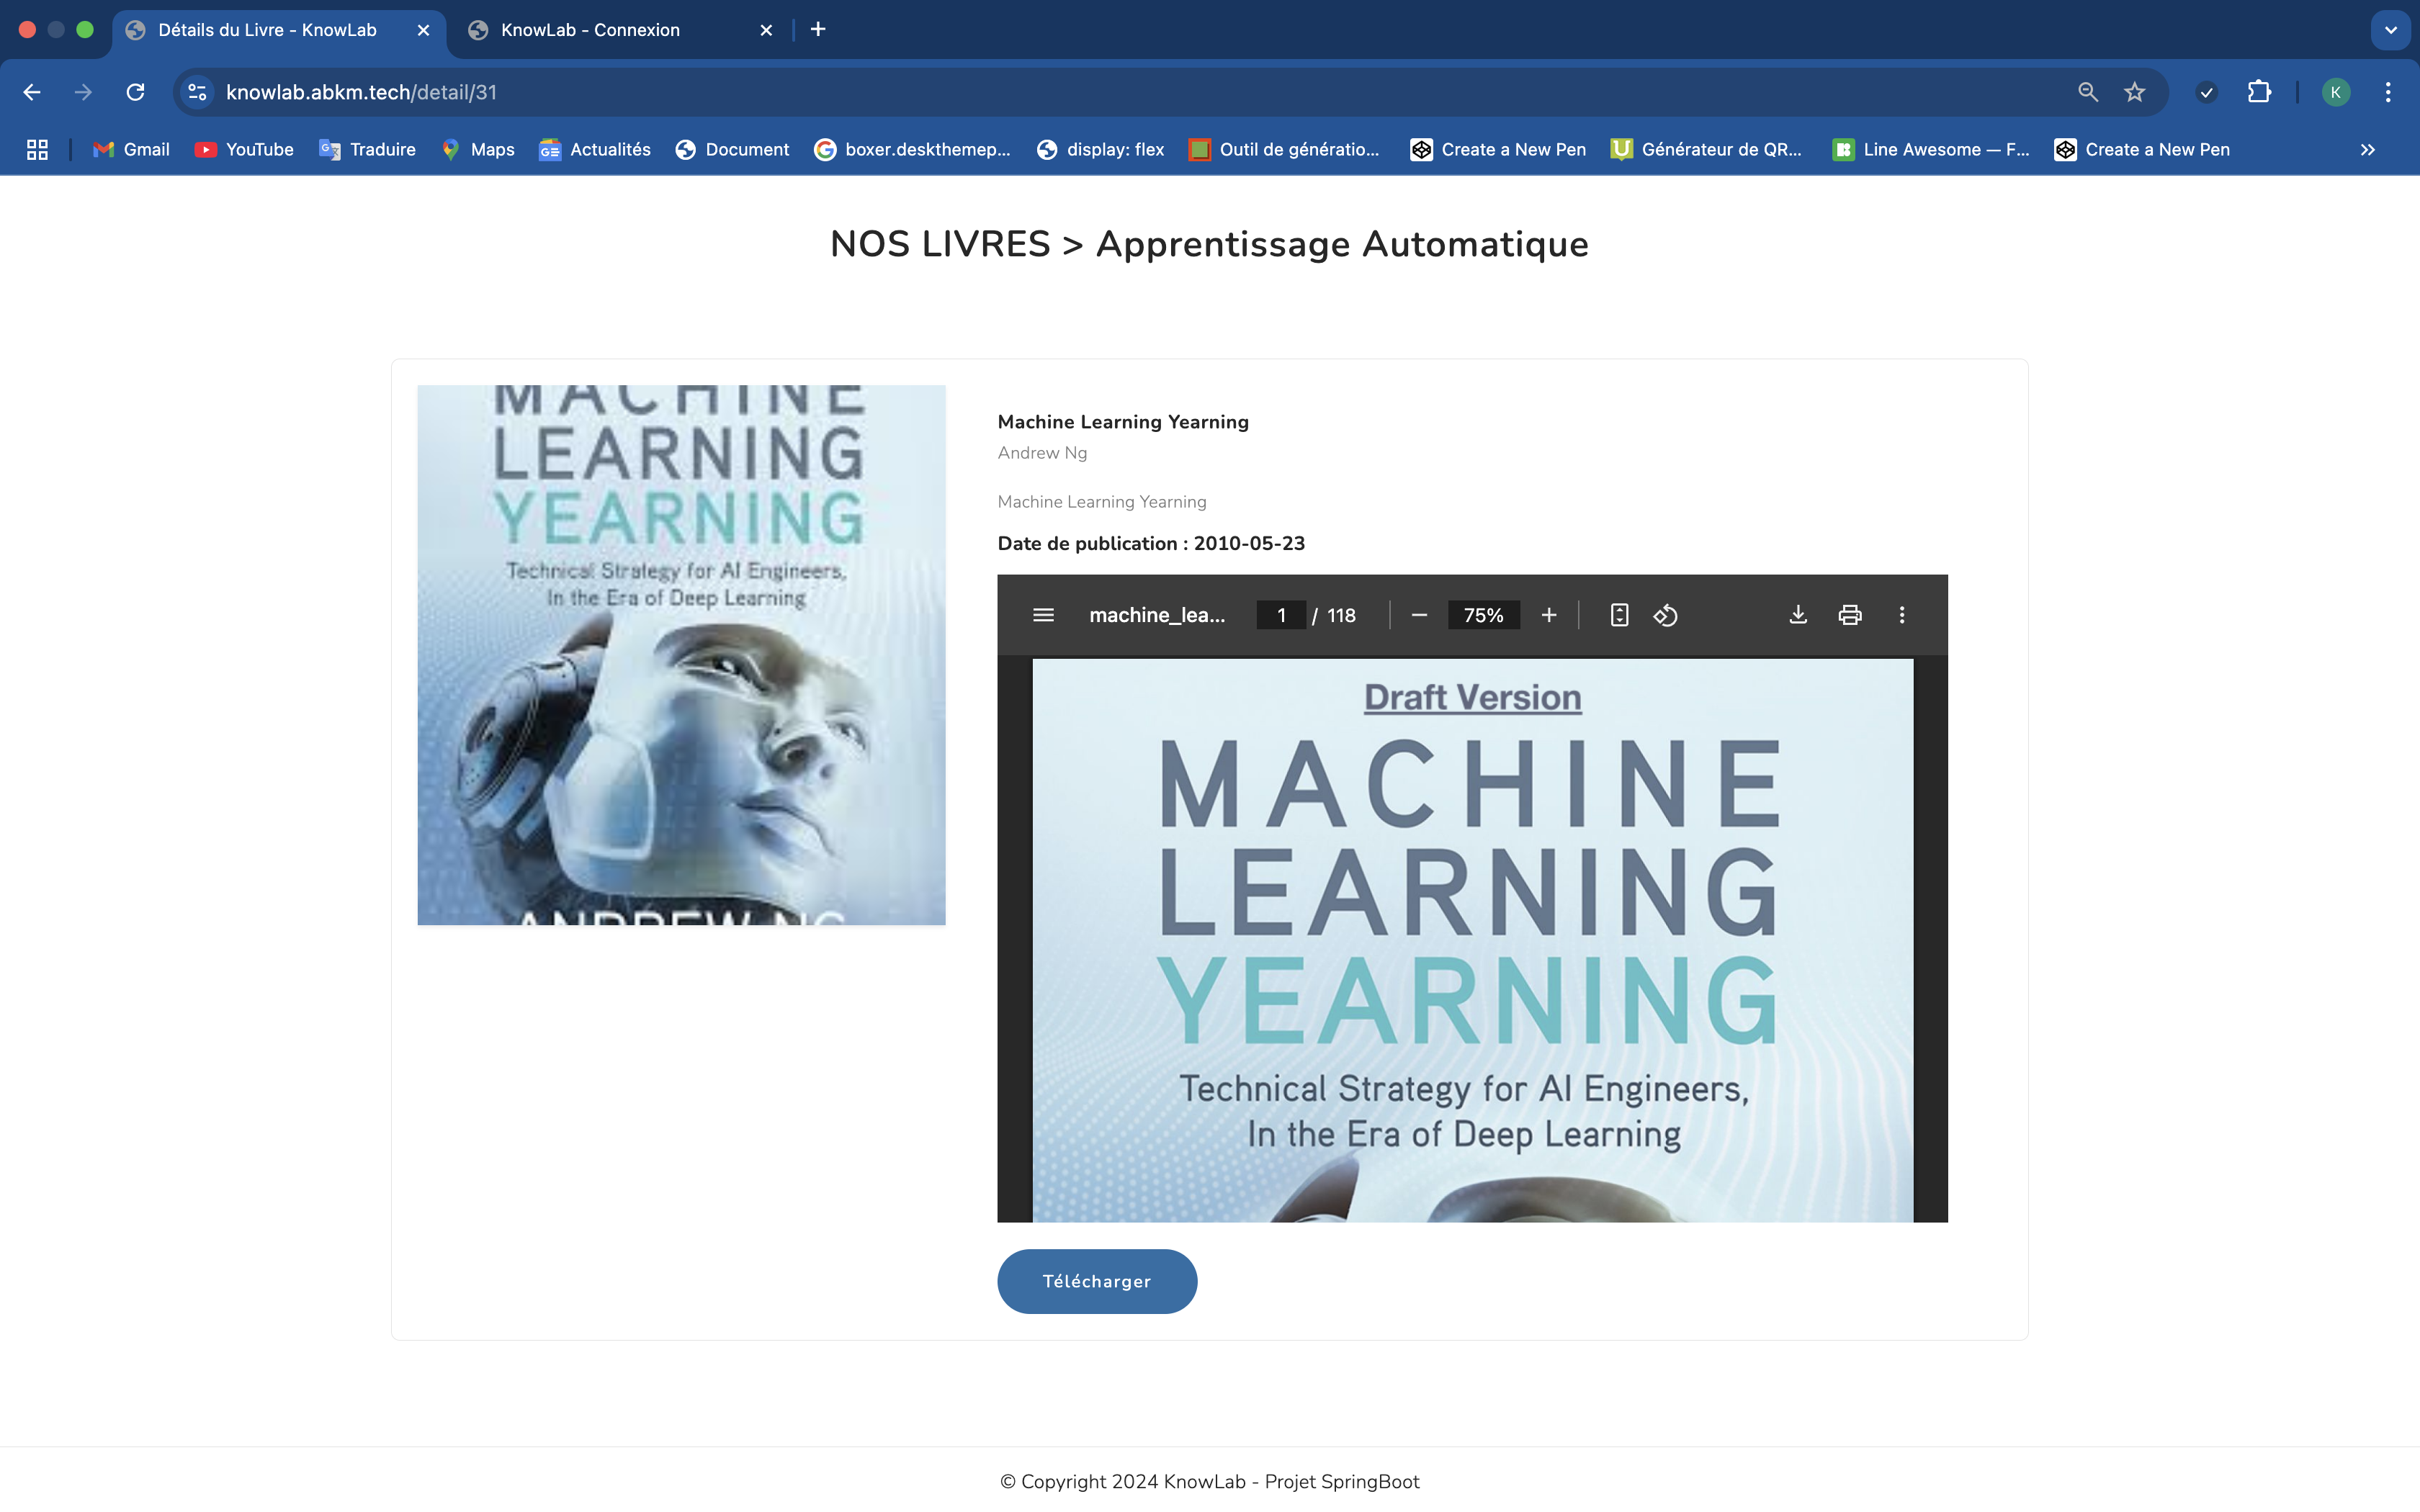Print the PDF document
The height and width of the screenshot is (1512, 2420).
1850,615
